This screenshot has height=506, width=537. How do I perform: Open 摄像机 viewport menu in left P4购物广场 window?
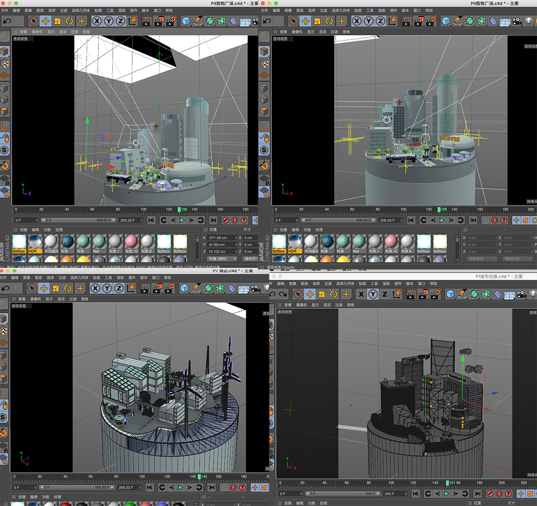[38, 32]
